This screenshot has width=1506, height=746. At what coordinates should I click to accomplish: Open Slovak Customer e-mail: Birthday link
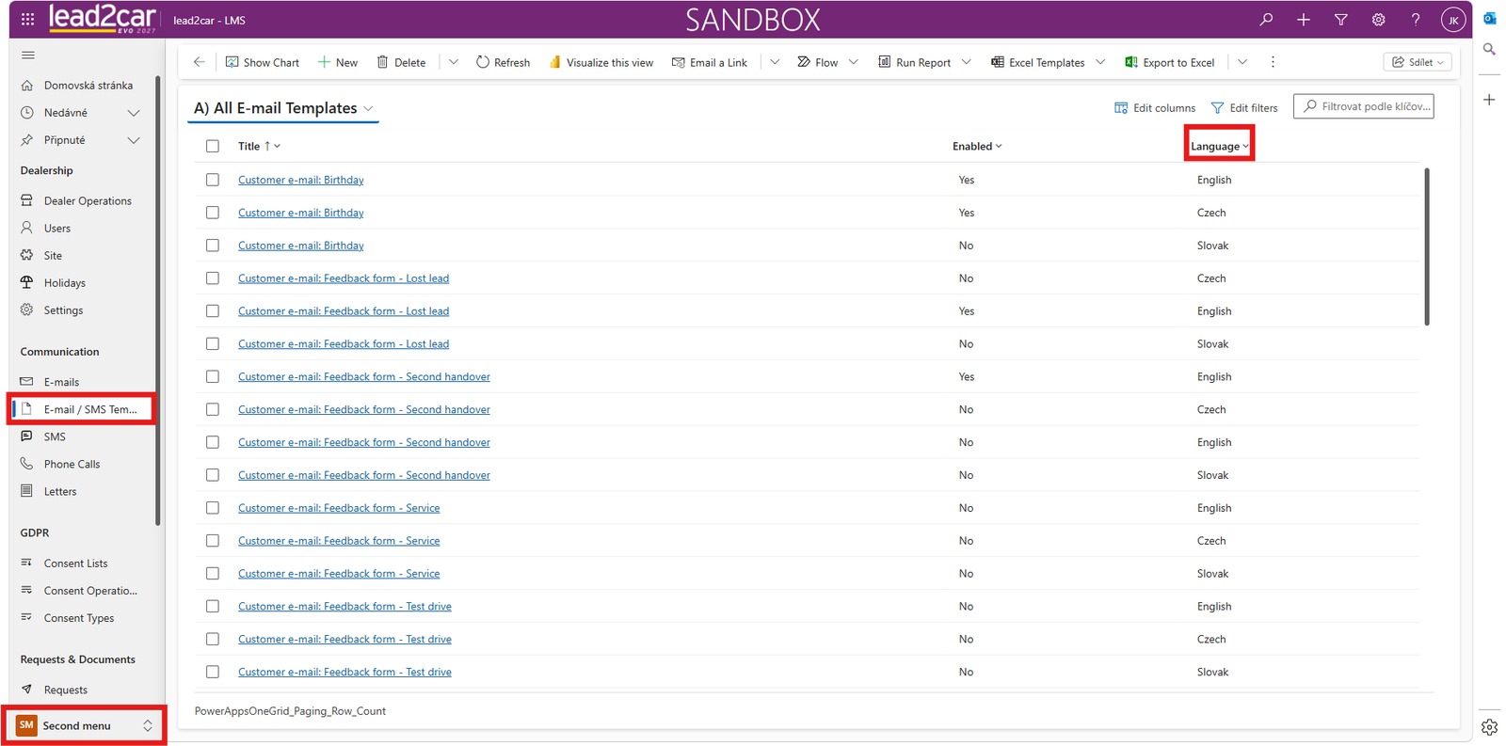(x=300, y=246)
